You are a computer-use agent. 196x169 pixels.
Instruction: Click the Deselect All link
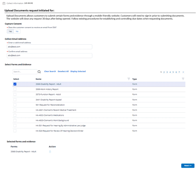63,71
